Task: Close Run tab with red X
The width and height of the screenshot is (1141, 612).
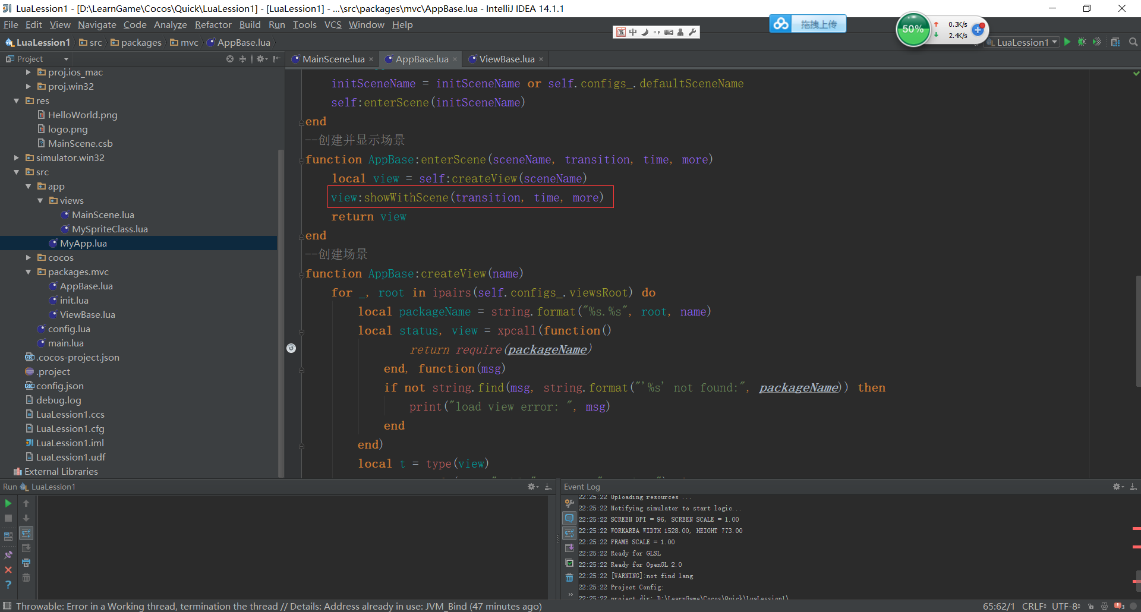Action: pyautogui.click(x=8, y=570)
